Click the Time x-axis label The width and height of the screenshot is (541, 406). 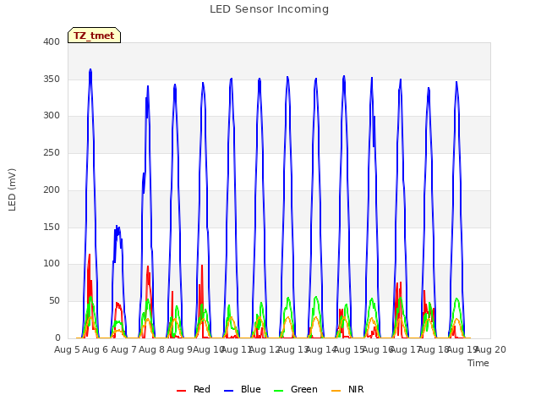[x=478, y=363]
